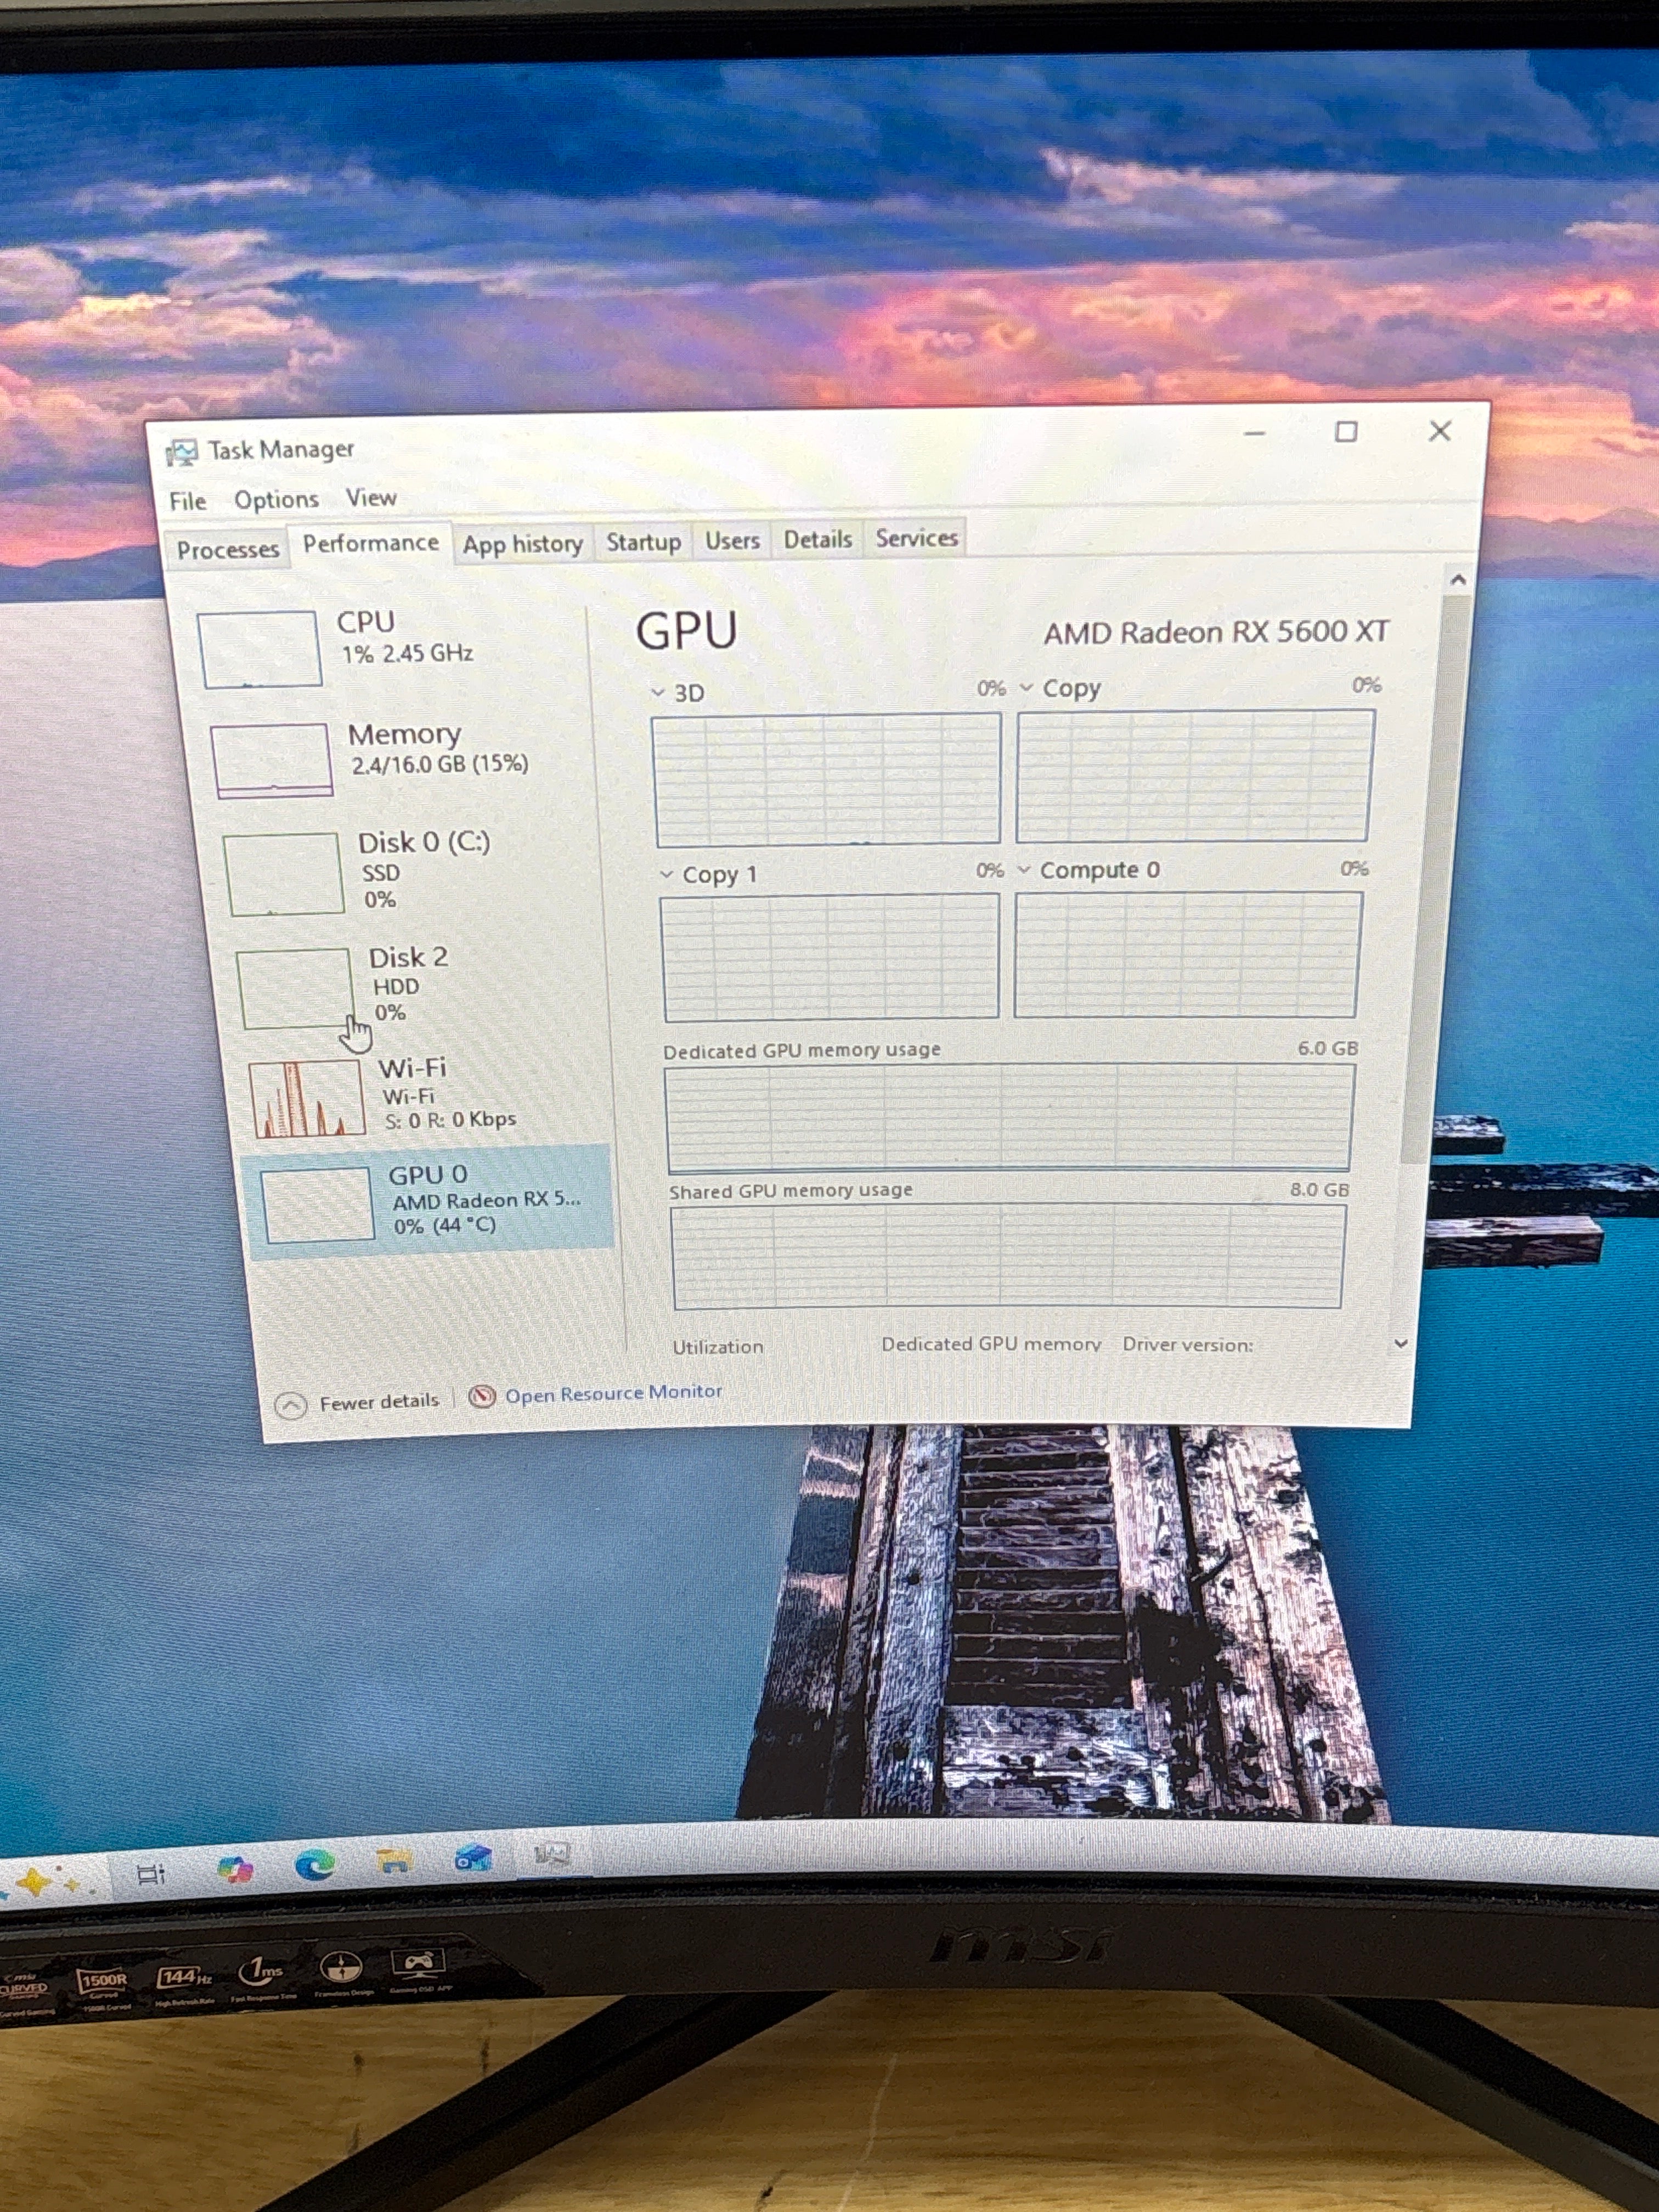The height and width of the screenshot is (2212, 1659).
Task: Click the scrollbar up arrow in Task Manager
Action: point(1458,579)
